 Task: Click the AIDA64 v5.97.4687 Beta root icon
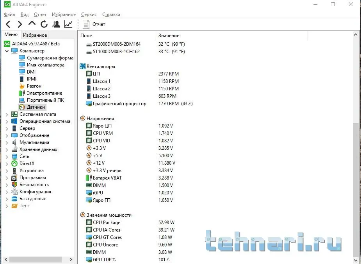[7, 44]
